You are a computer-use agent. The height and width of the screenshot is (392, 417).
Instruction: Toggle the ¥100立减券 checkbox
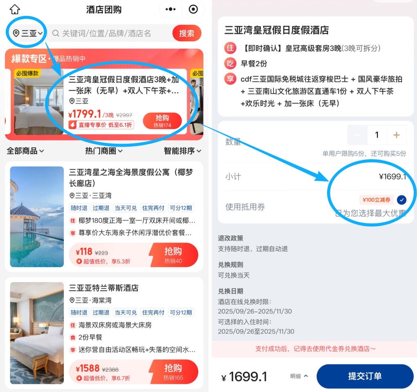[x=401, y=200]
